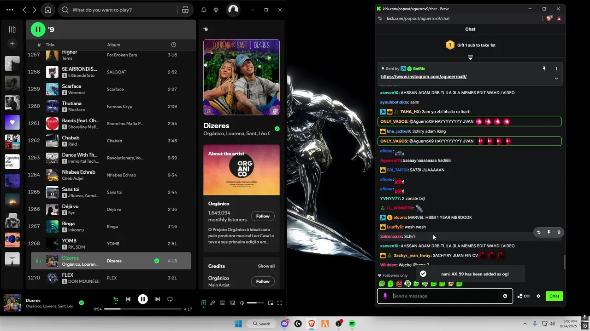Adjust the Spotify volume slider

pyautogui.click(x=255, y=303)
